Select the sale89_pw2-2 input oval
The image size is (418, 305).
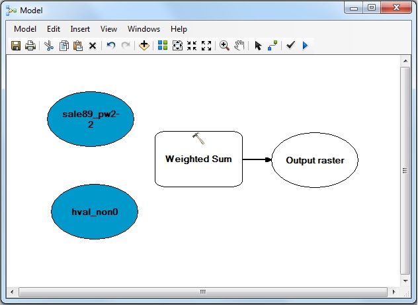pyautogui.click(x=91, y=118)
